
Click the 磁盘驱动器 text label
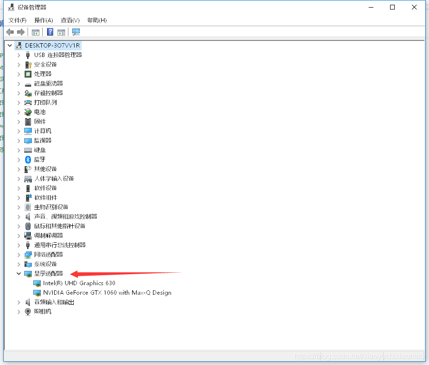pos(48,84)
